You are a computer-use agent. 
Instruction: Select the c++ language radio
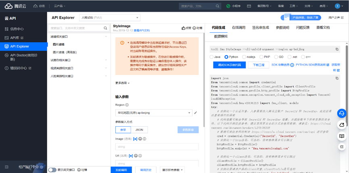click(303, 57)
